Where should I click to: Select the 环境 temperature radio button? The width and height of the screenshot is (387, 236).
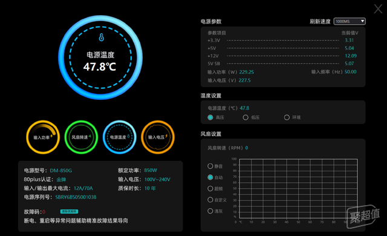287,117
